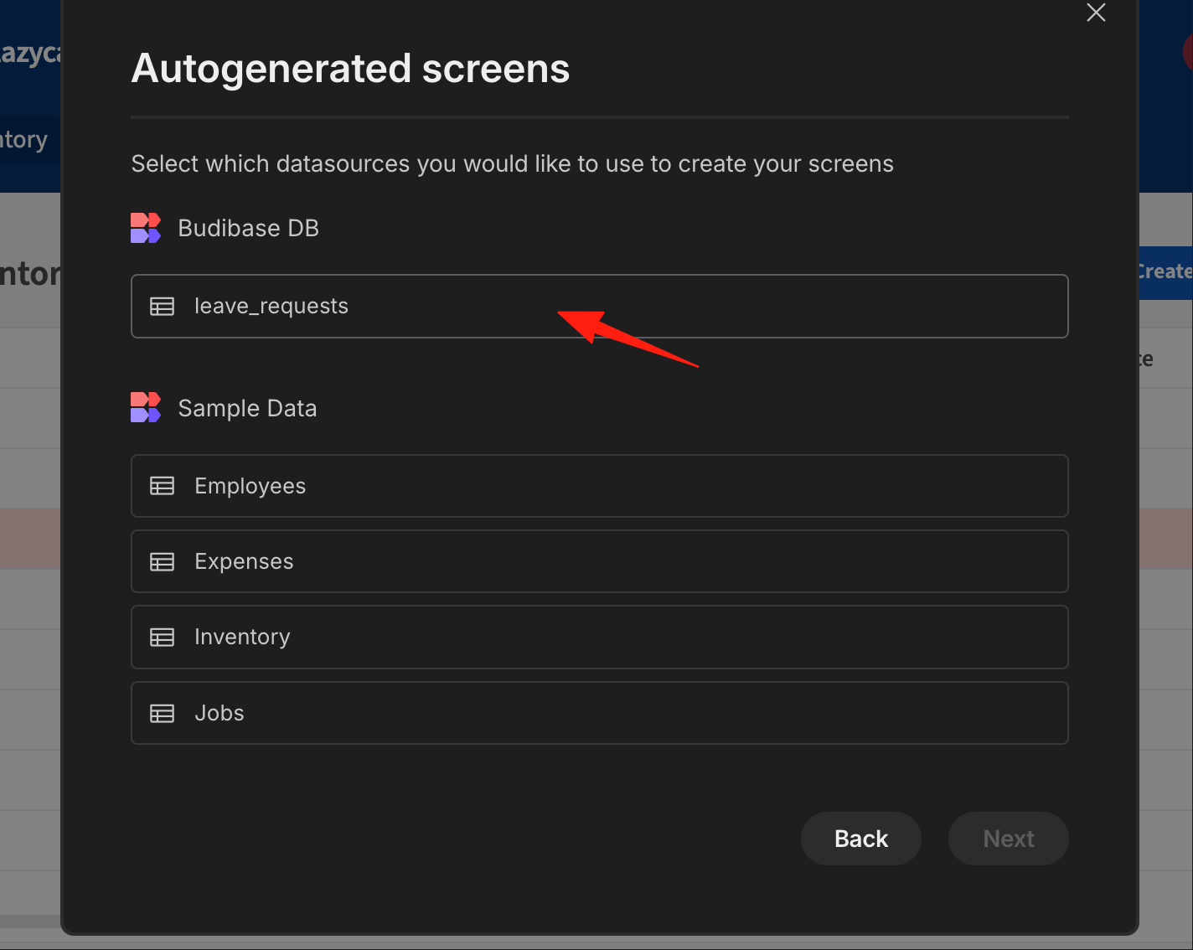Click the Sample Data logo icon
This screenshot has width=1193, height=950.
point(146,407)
